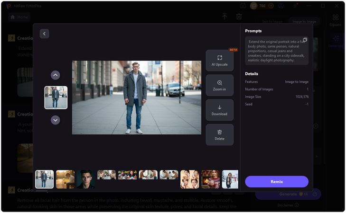Select the snowman woman thumbnail

tap(230, 179)
